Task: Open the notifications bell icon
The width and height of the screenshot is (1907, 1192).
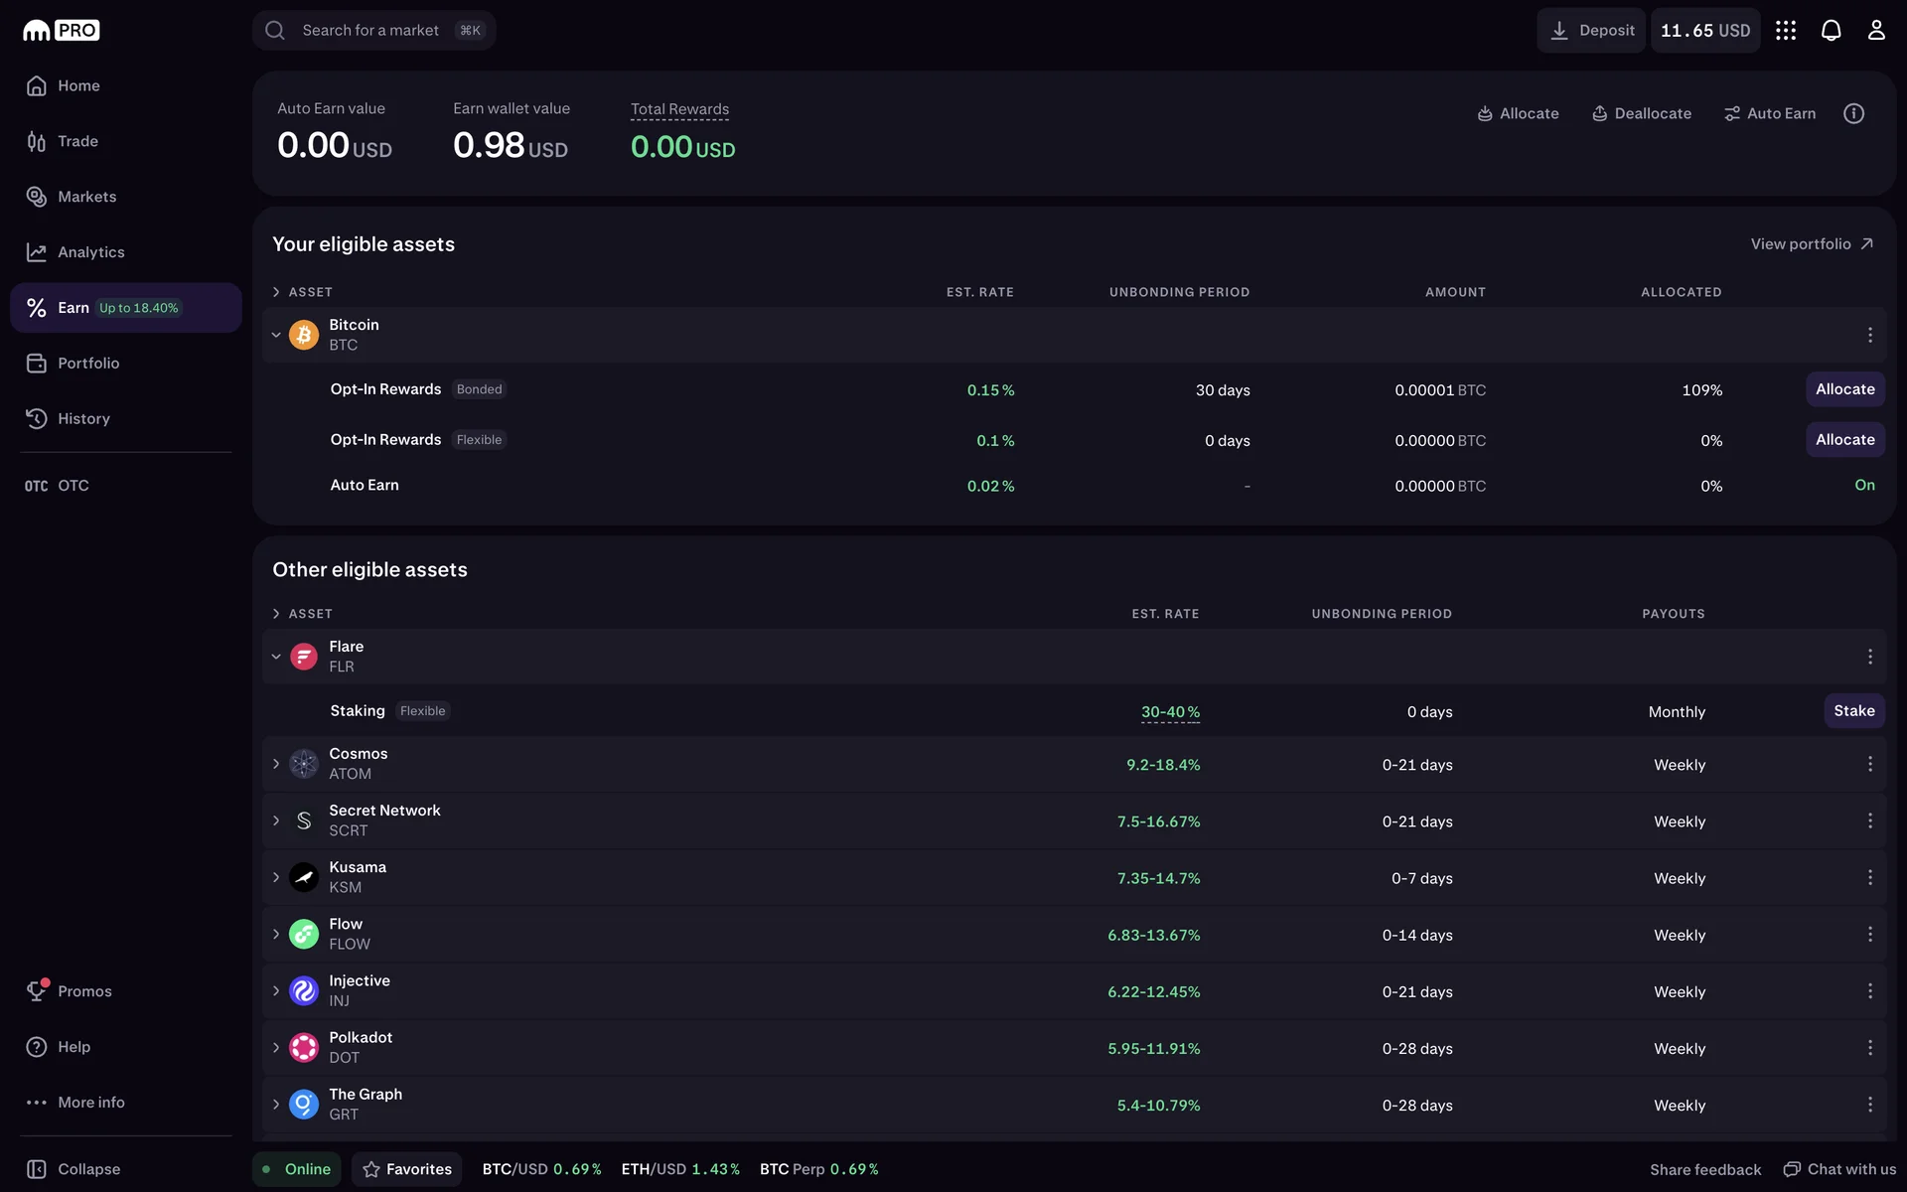Action: tap(1831, 31)
